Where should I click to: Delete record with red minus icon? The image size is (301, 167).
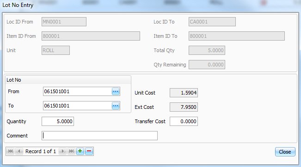click(x=89, y=151)
